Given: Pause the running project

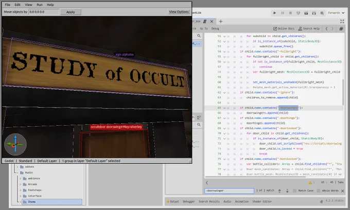Looking at the screenshot, I should point(283,13).
